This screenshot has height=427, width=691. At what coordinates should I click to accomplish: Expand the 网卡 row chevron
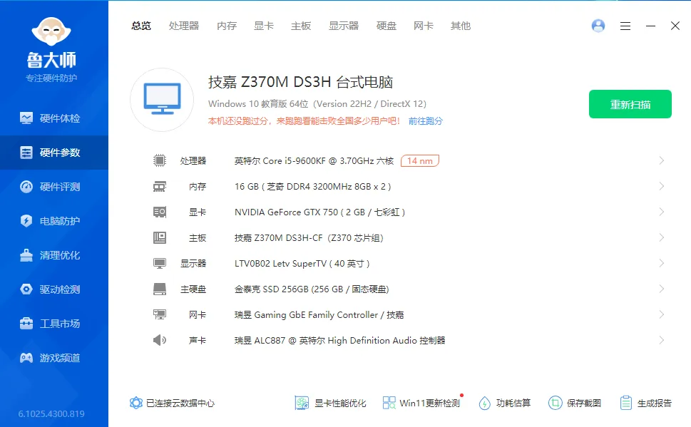(x=662, y=314)
